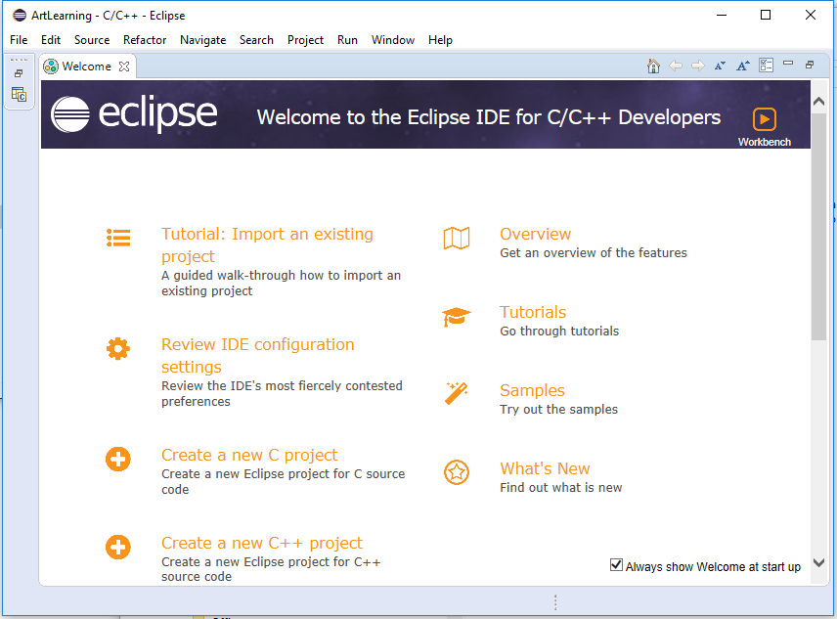Open the Search menu
Image resolution: width=837 pixels, height=619 pixels.
tap(256, 40)
